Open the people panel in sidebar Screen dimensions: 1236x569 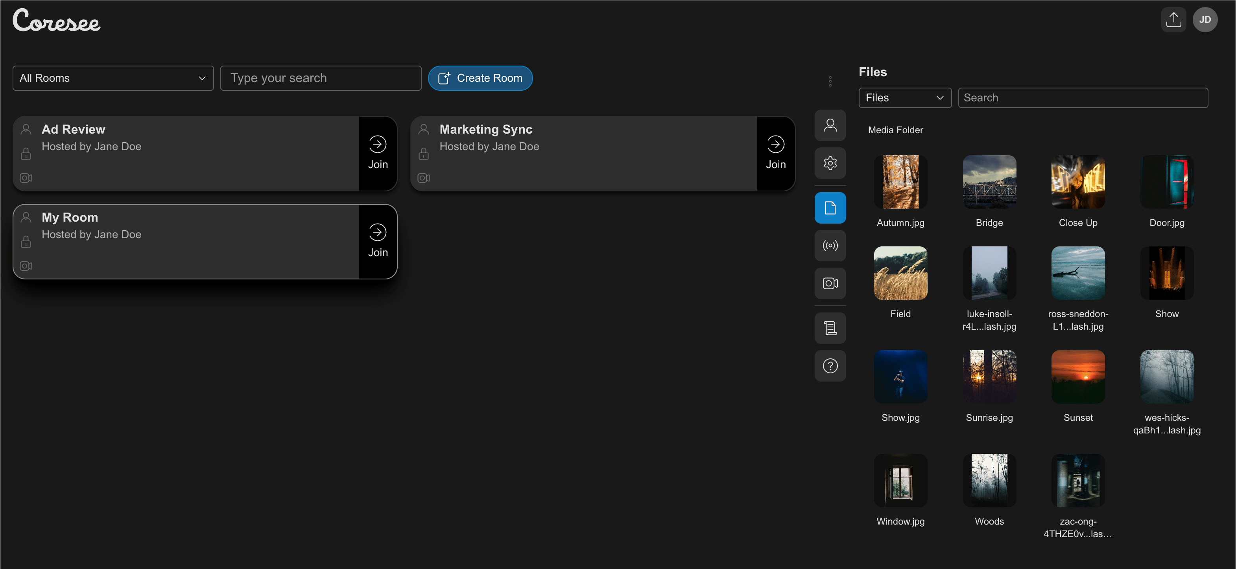click(830, 126)
